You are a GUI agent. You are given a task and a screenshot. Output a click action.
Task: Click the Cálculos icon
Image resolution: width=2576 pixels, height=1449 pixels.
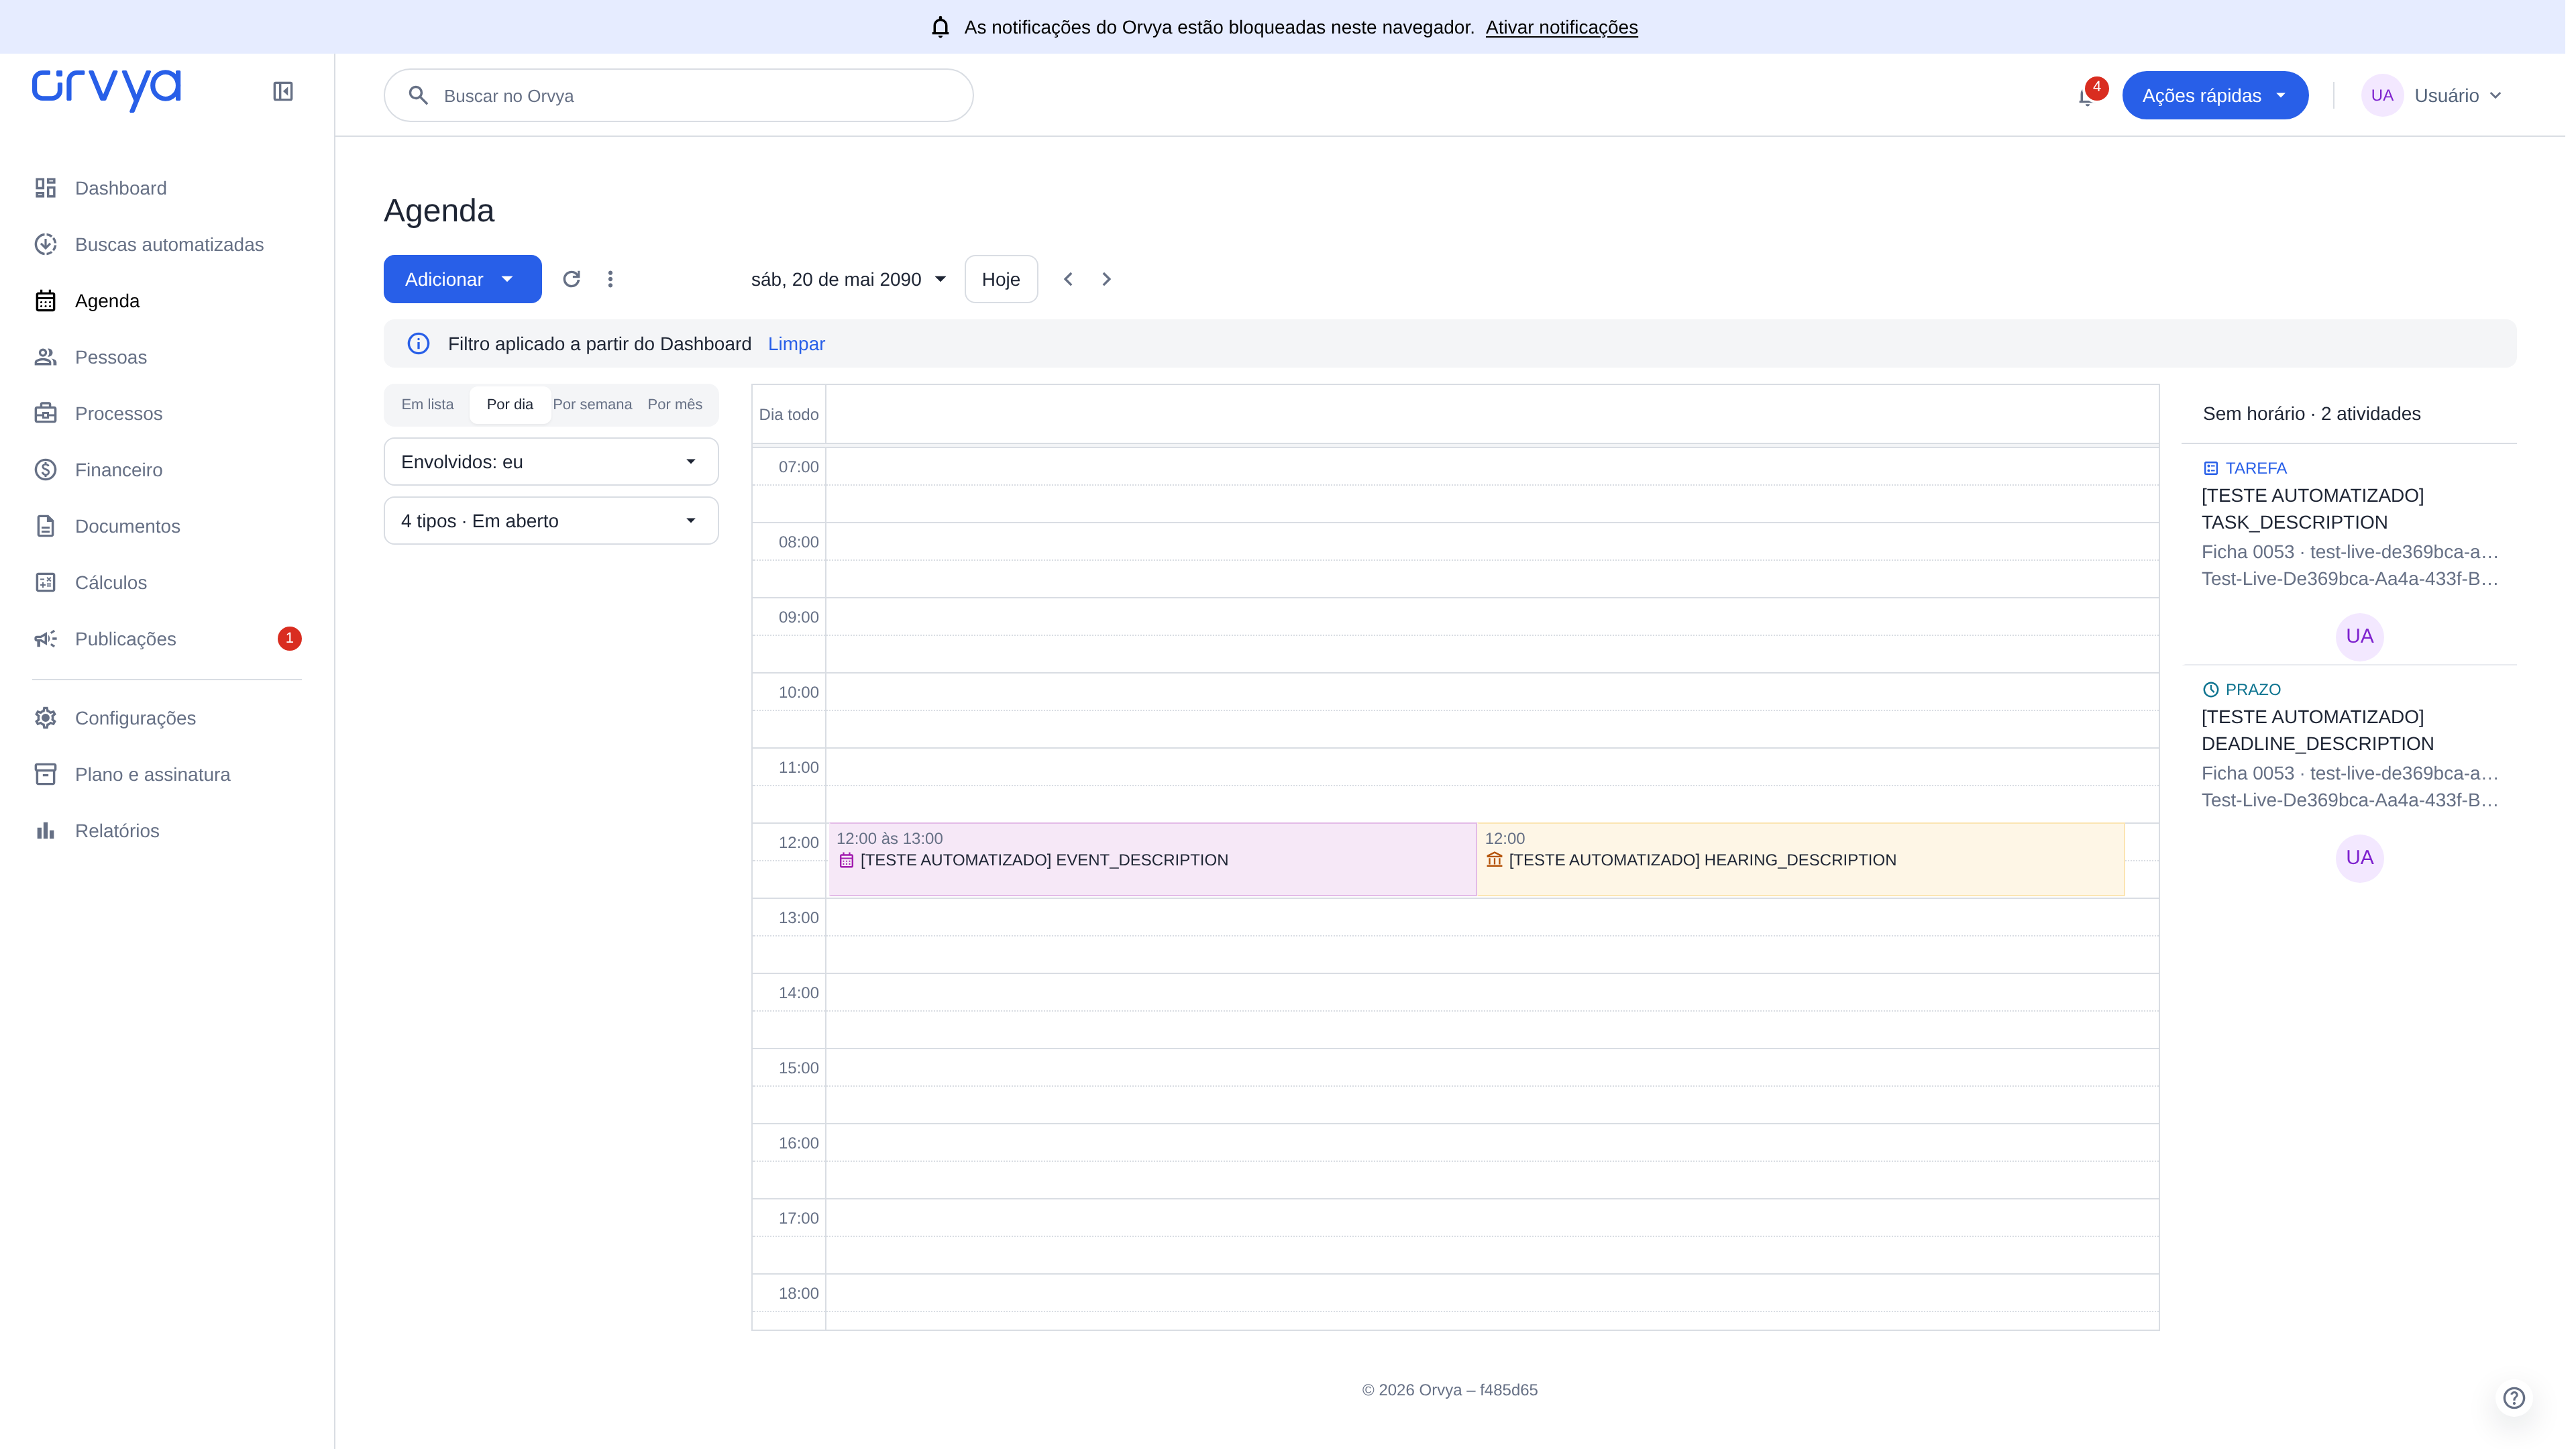tap(46, 582)
